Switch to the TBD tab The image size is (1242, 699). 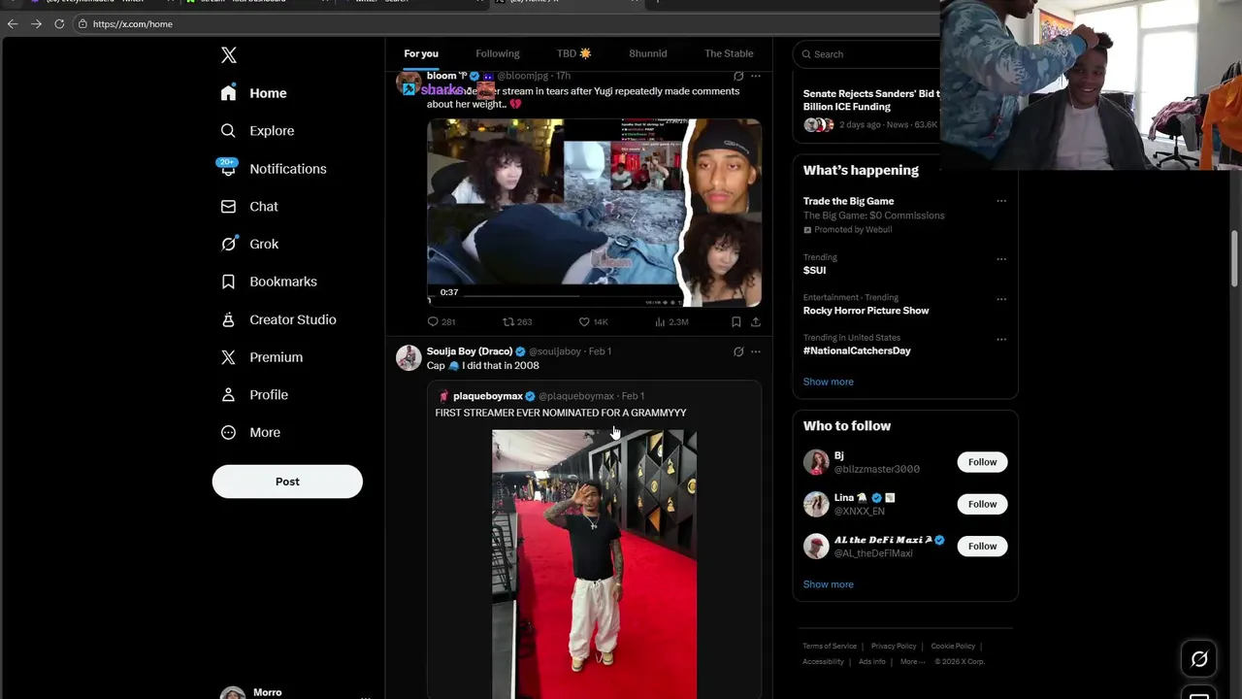(x=573, y=53)
